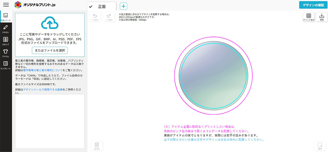
Task: Click the empty uploaded files list box
Action: (50, 121)
